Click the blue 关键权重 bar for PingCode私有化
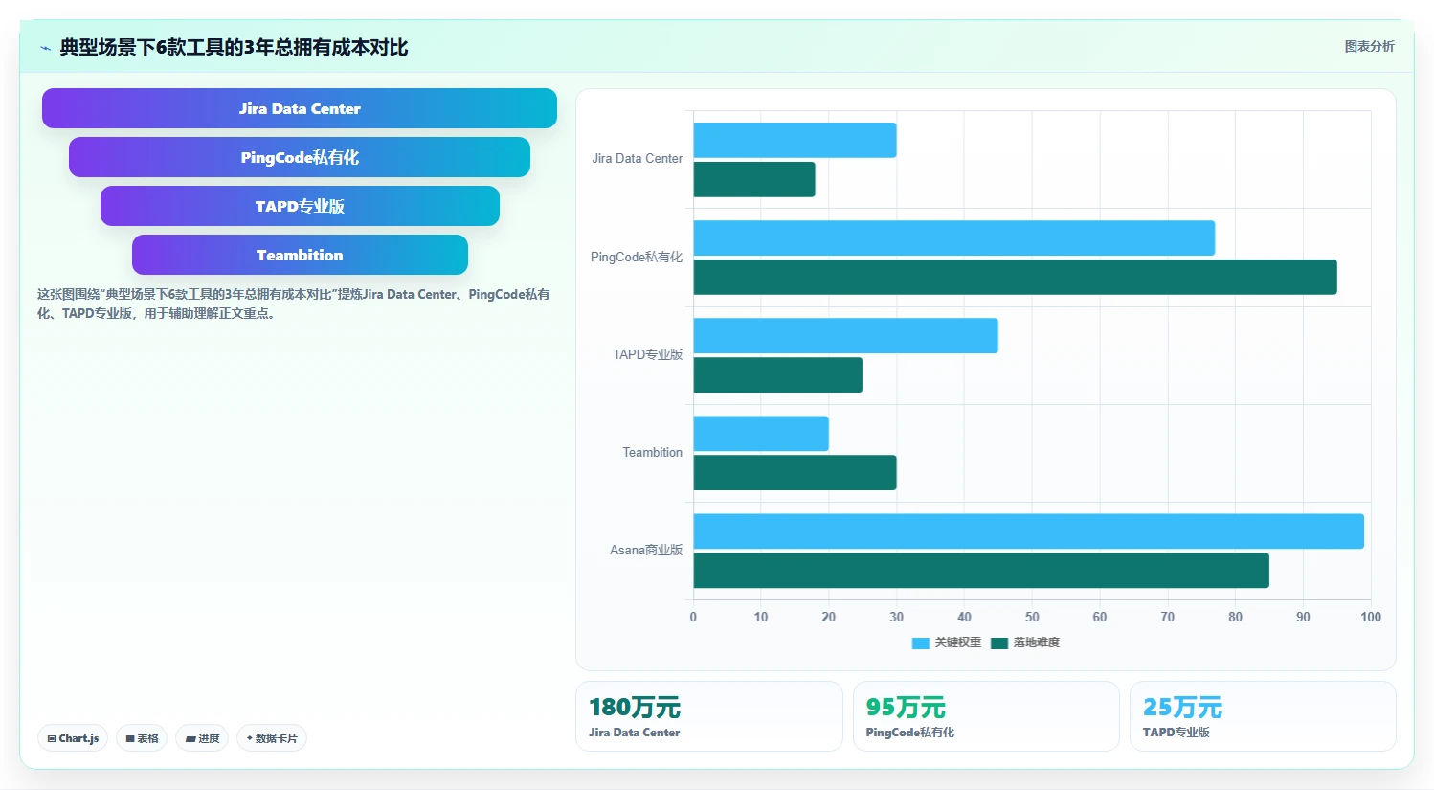This screenshot has height=790, width=1434. coord(954,237)
